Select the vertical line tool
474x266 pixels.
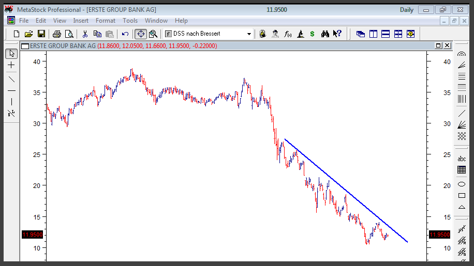11,102
